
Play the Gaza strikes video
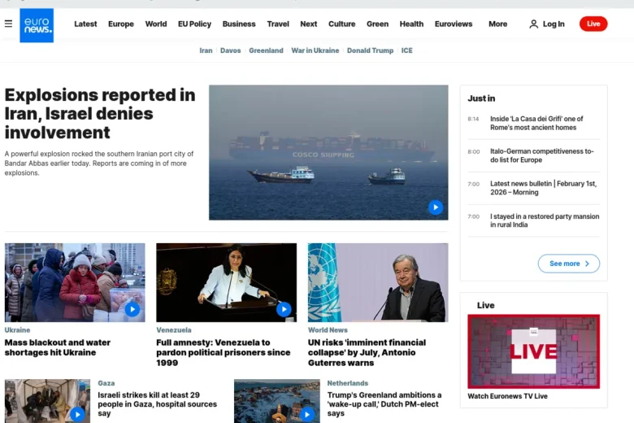point(77,415)
